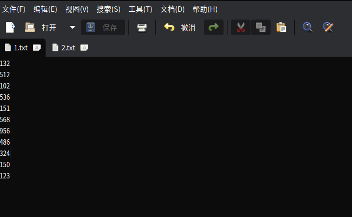Cut the selection with the scissors icon
The width and height of the screenshot is (352, 217).
click(241, 27)
